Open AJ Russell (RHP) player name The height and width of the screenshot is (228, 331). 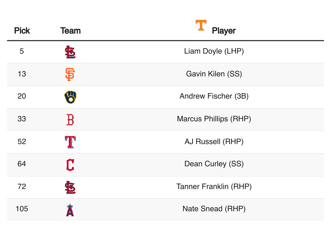point(214,141)
